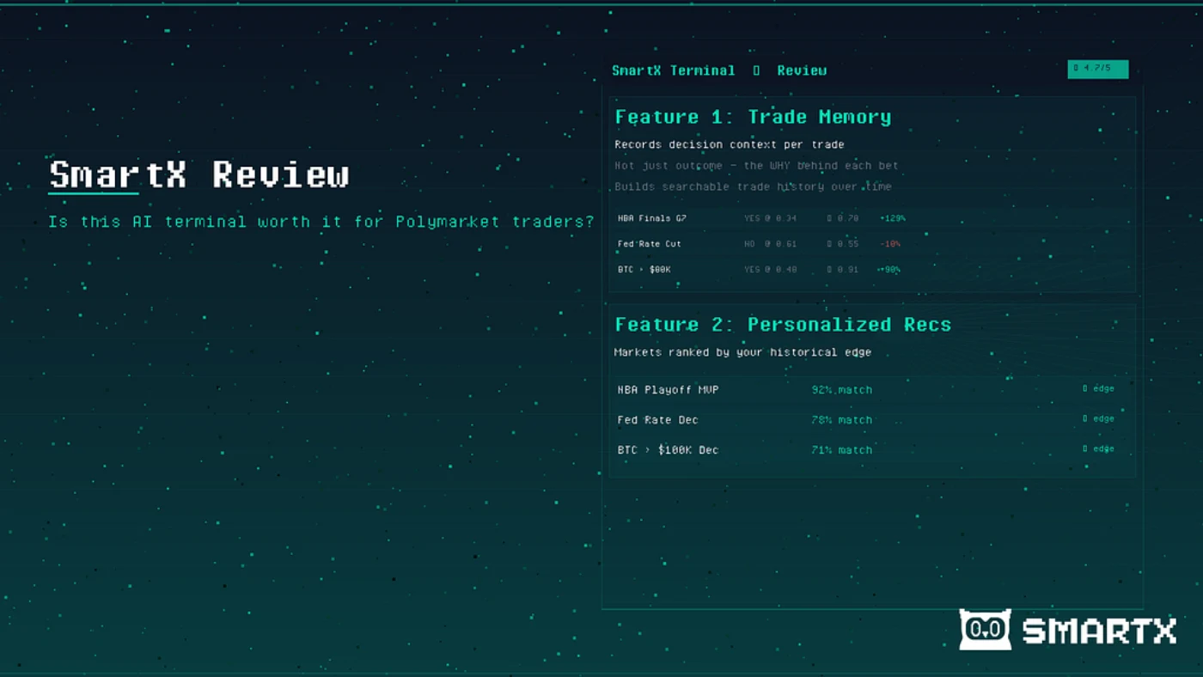Click the 'Is this AI terminal worth it' subtitle
This screenshot has height=677, width=1203.
(x=321, y=222)
